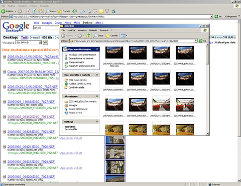The width and height of the screenshot is (241, 186).
Task: Collapse the Dettagli panel
Action: [97, 121]
